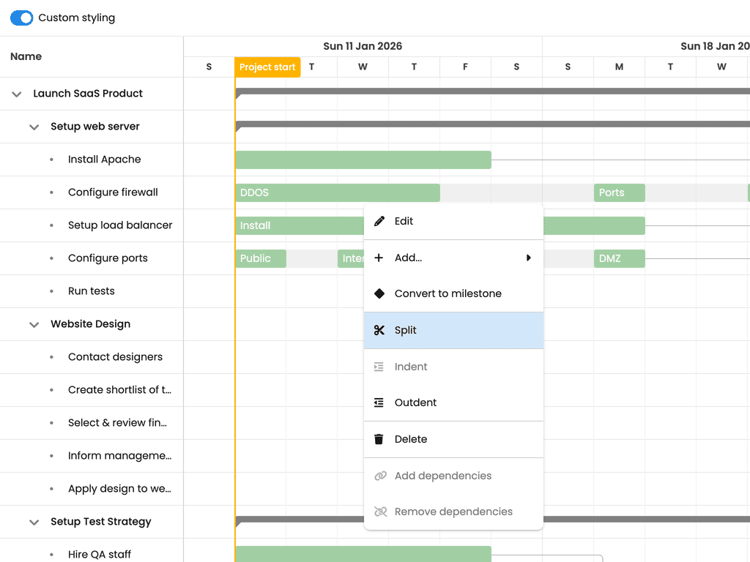Click the scissors Split icon
The image size is (750, 562).
tap(379, 330)
